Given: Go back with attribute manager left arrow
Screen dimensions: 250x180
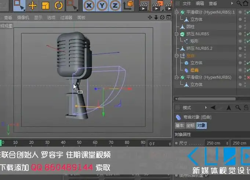Looking at the screenshot, I should (213, 108).
